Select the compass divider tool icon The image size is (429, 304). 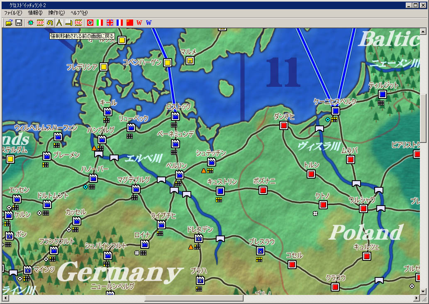click(59, 22)
